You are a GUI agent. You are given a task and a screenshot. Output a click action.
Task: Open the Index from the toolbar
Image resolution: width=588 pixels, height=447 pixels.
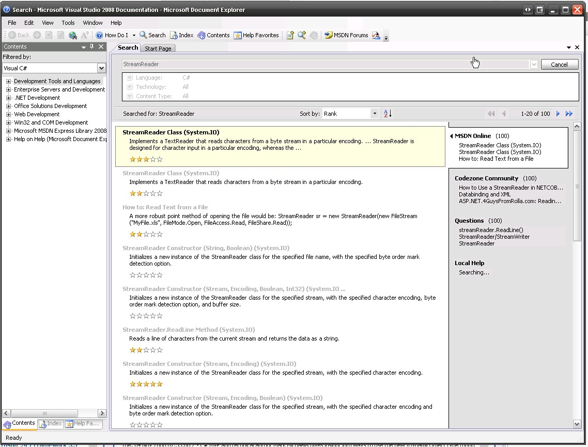coord(182,35)
